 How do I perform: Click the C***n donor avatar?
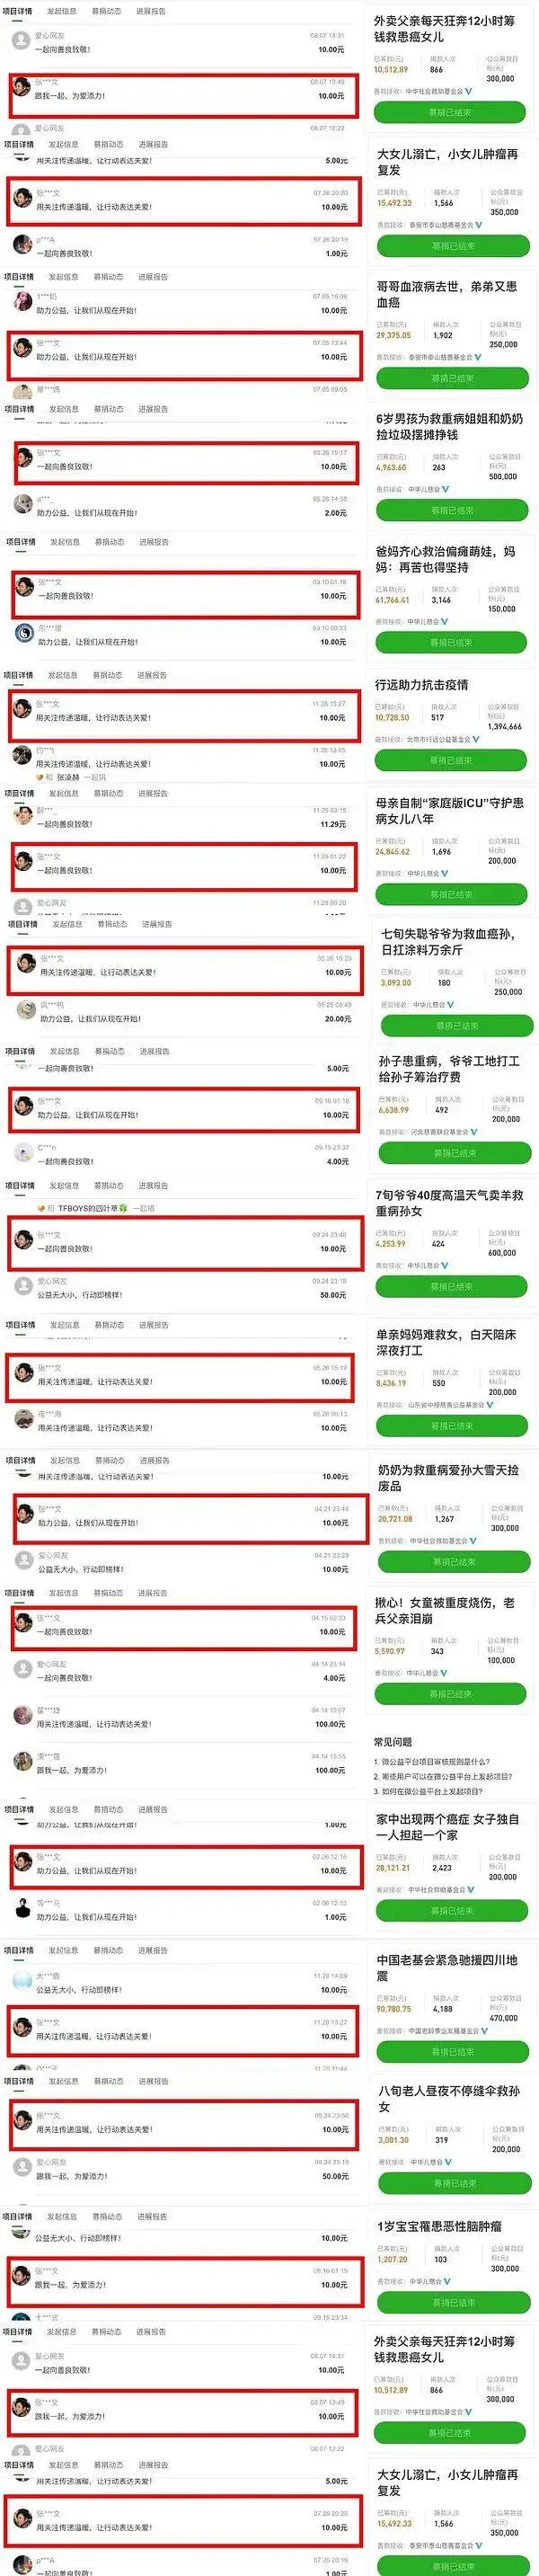pyautogui.click(x=23, y=1154)
